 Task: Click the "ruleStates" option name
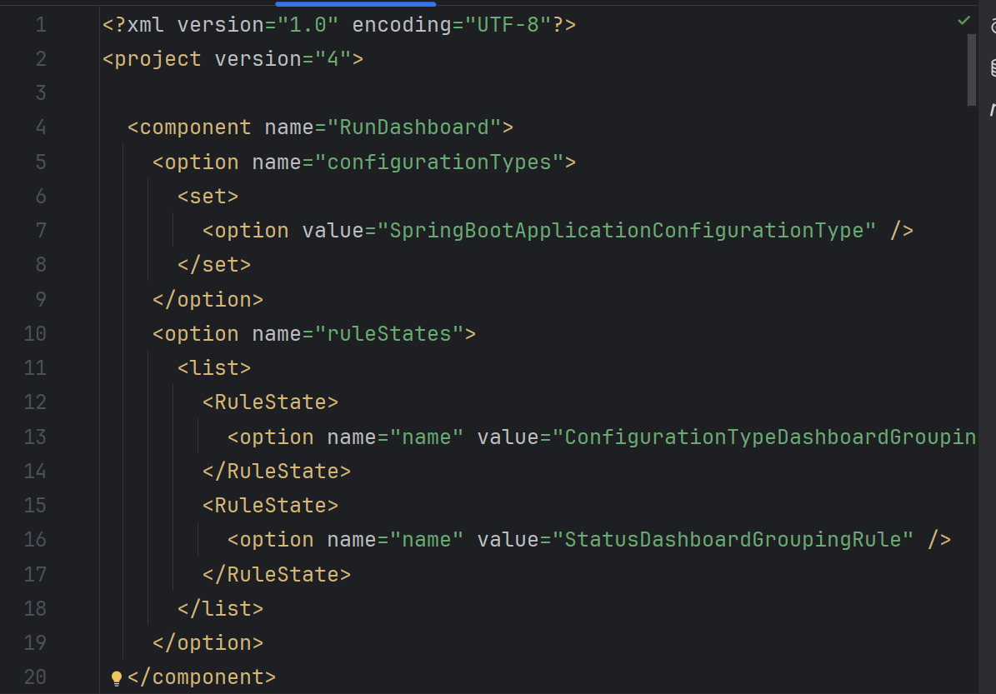tap(388, 334)
